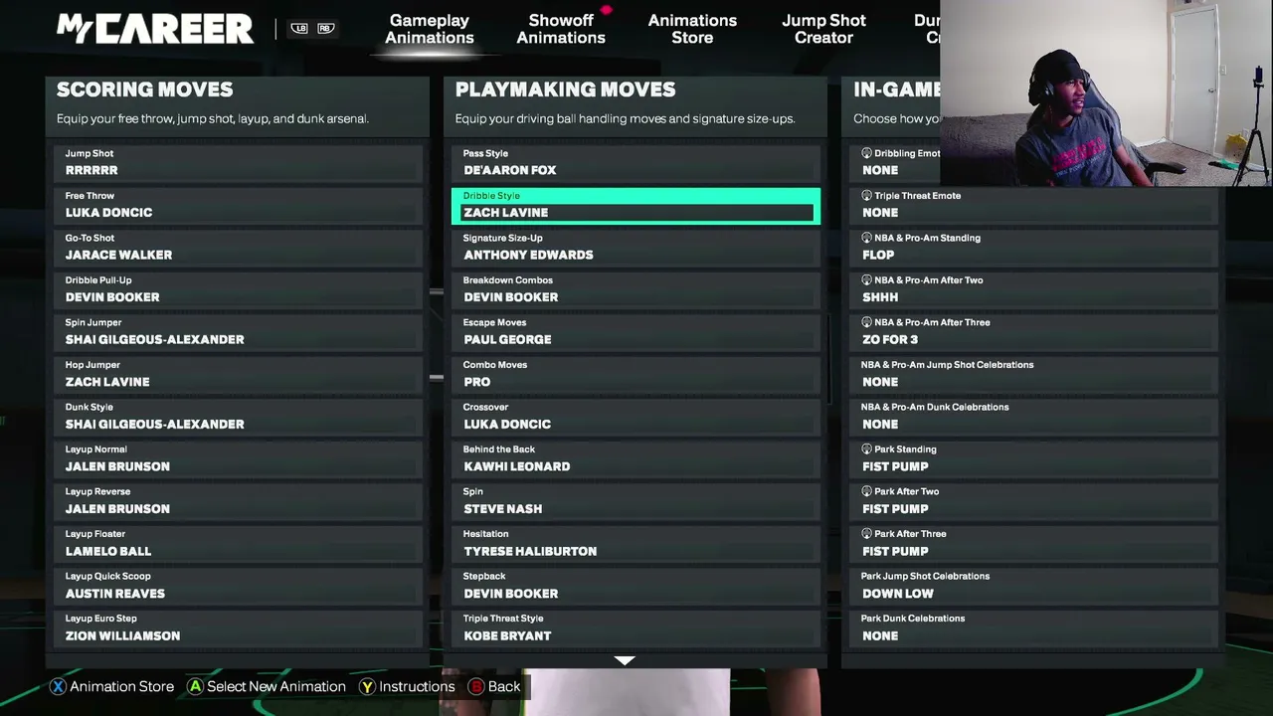Choose Park Jump Shot Celebrations Down Low row
This screenshot has width=1273, height=716.
1034,585
